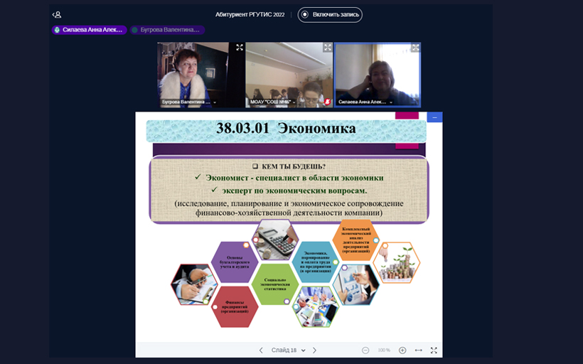Expand Бугрова Валентина's video to fullscreen
Screen dimensions: 583x364
coord(240,47)
